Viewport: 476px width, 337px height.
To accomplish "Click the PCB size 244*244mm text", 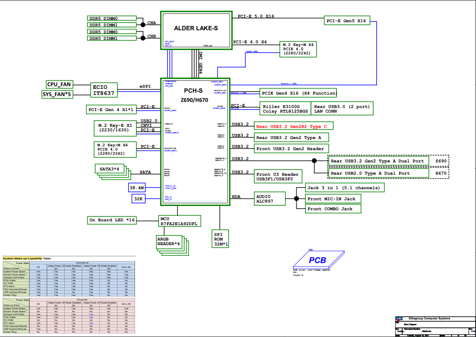I will (x=312, y=270).
